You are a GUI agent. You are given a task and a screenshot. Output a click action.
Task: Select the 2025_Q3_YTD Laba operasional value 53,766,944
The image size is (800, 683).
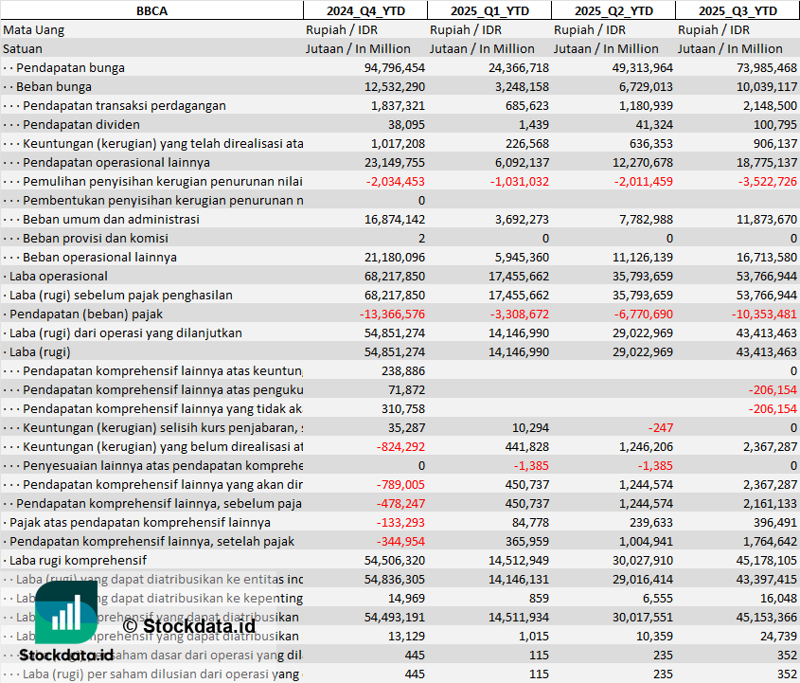(765, 276)
